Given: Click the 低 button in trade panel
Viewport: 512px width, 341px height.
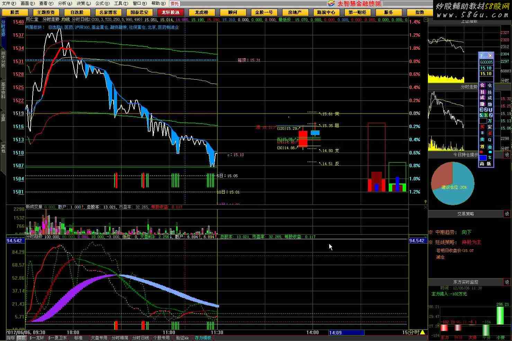Looking at the screenshot, I should (x=489, y=163).
